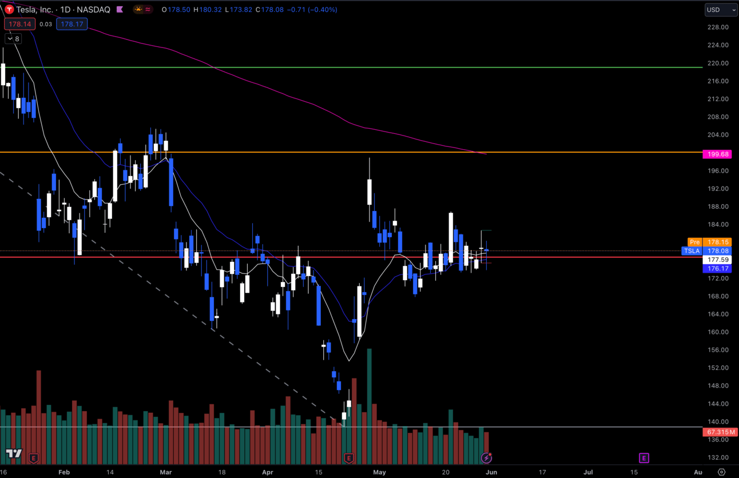Screen dimensions: 739x478
Task: Click the TradingView logo
Action: (x=14, y=454)
